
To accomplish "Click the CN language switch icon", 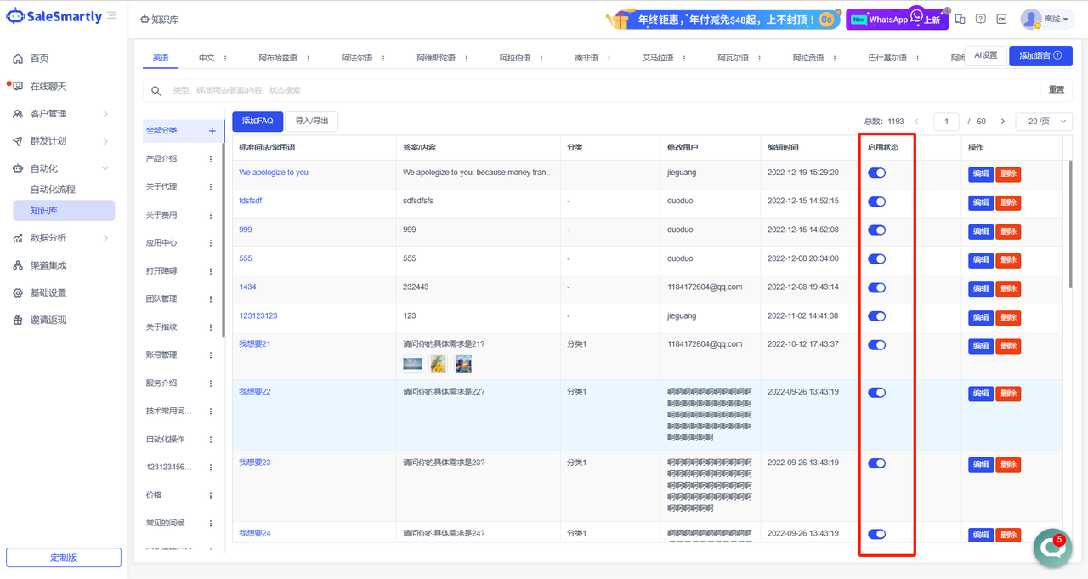I will (x=1001, y=20).
